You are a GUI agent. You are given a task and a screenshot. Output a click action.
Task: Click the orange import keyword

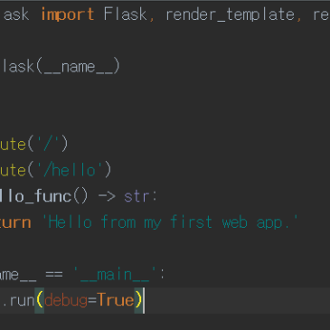[67, 14]
